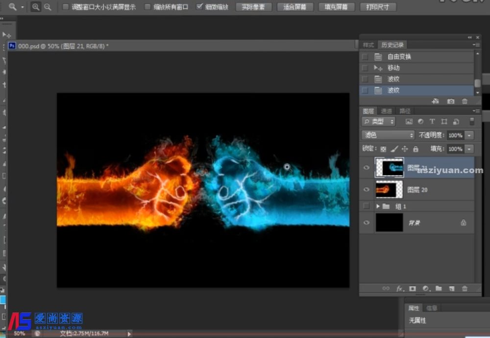Viewport: 490px width, 338px height.
Task: Lock image pixels brush icon
Action: 394,149
